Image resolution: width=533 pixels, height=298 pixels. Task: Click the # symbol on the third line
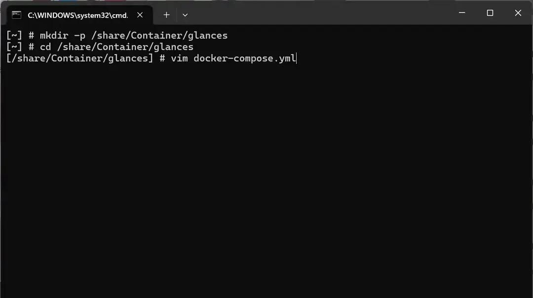click(163, 58)
